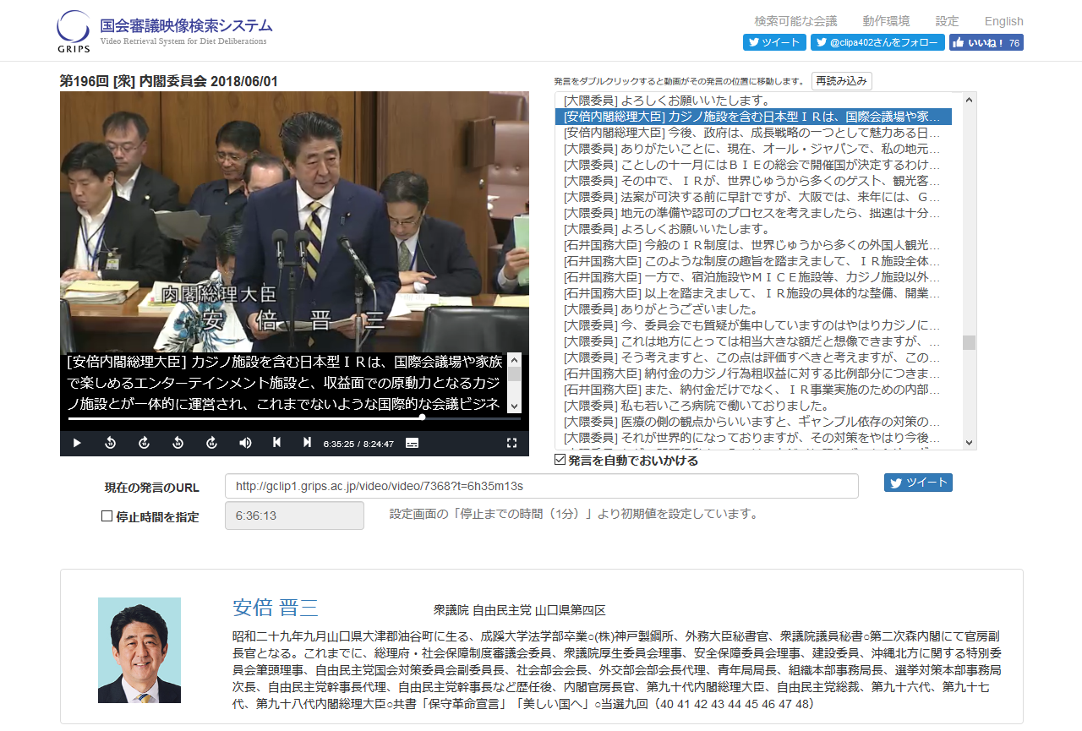Select statement ことしの十一月にはＢＩＥの総会で
This screenshot has height=731, width=1082.
[753, 165]
